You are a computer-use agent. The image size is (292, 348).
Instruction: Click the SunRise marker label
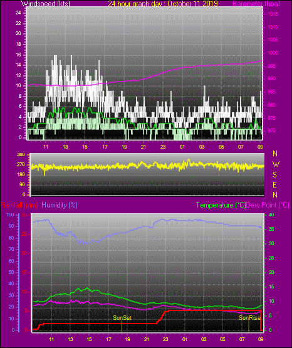pyautogui.click(x=249, y=318)
